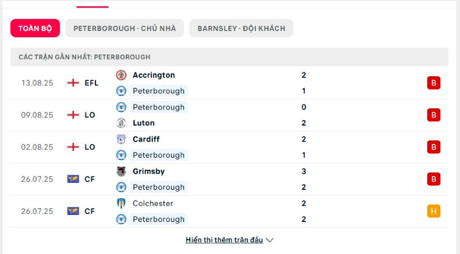Open the 09.08.25 Peterborough vs Luton match row
This screenshot has height=254, width=460.
pyautogui.click(x=229, y=115)
